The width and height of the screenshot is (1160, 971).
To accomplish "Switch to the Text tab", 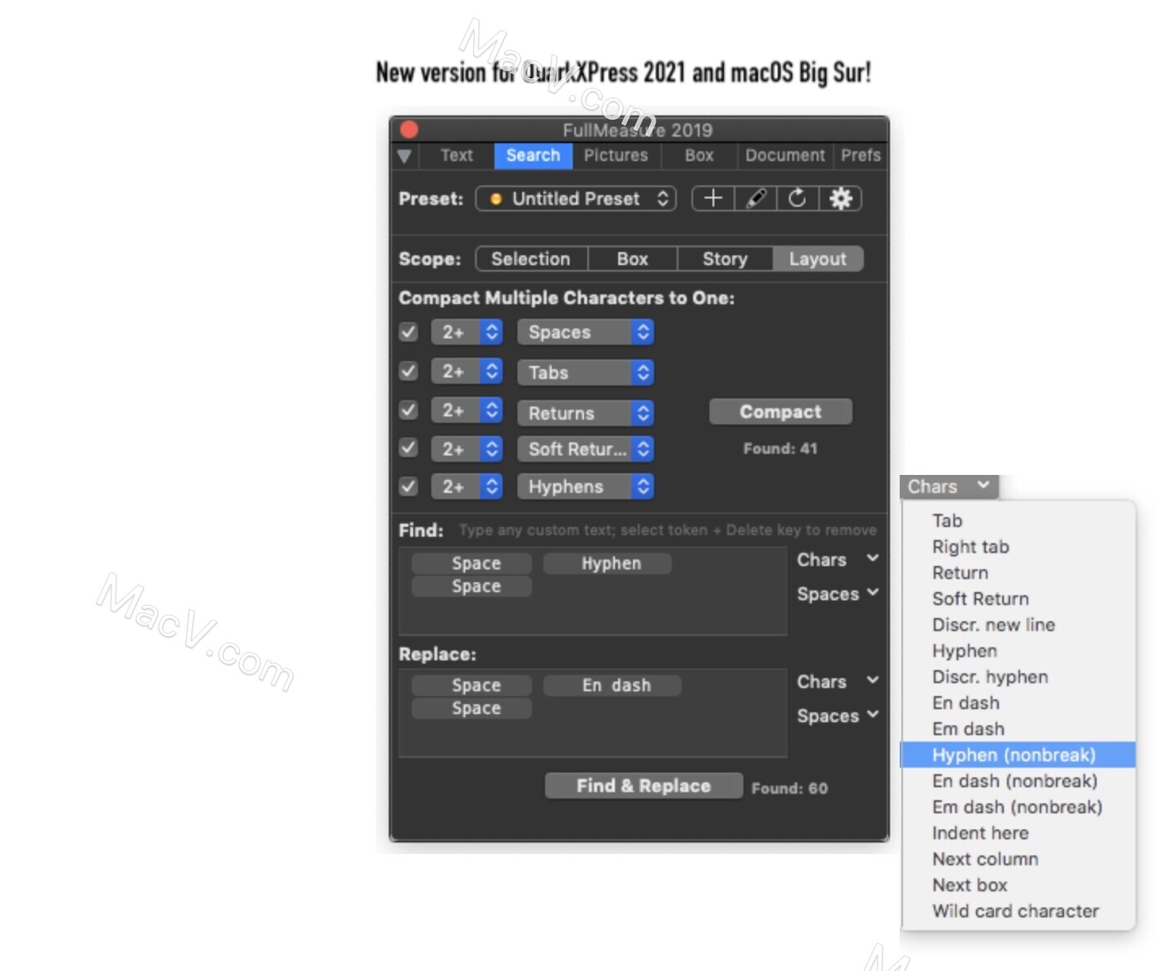I will (456, 155).
